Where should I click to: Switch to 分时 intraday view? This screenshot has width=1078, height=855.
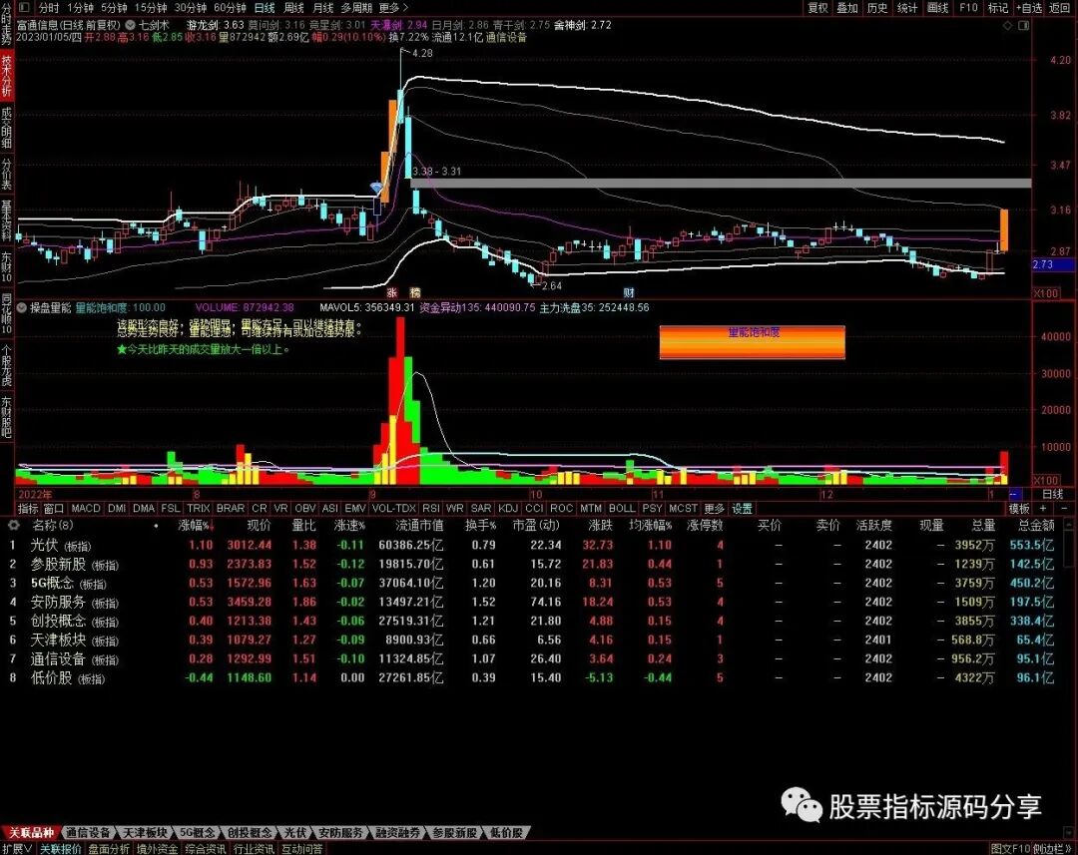pos(49,8)
